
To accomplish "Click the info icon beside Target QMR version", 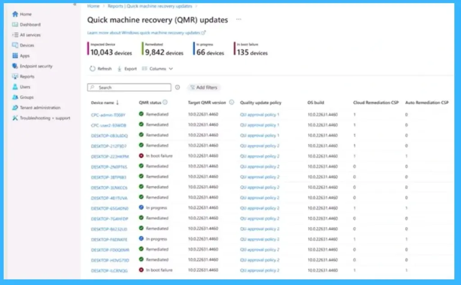I will pyautogui.click(x=232, y=102).
